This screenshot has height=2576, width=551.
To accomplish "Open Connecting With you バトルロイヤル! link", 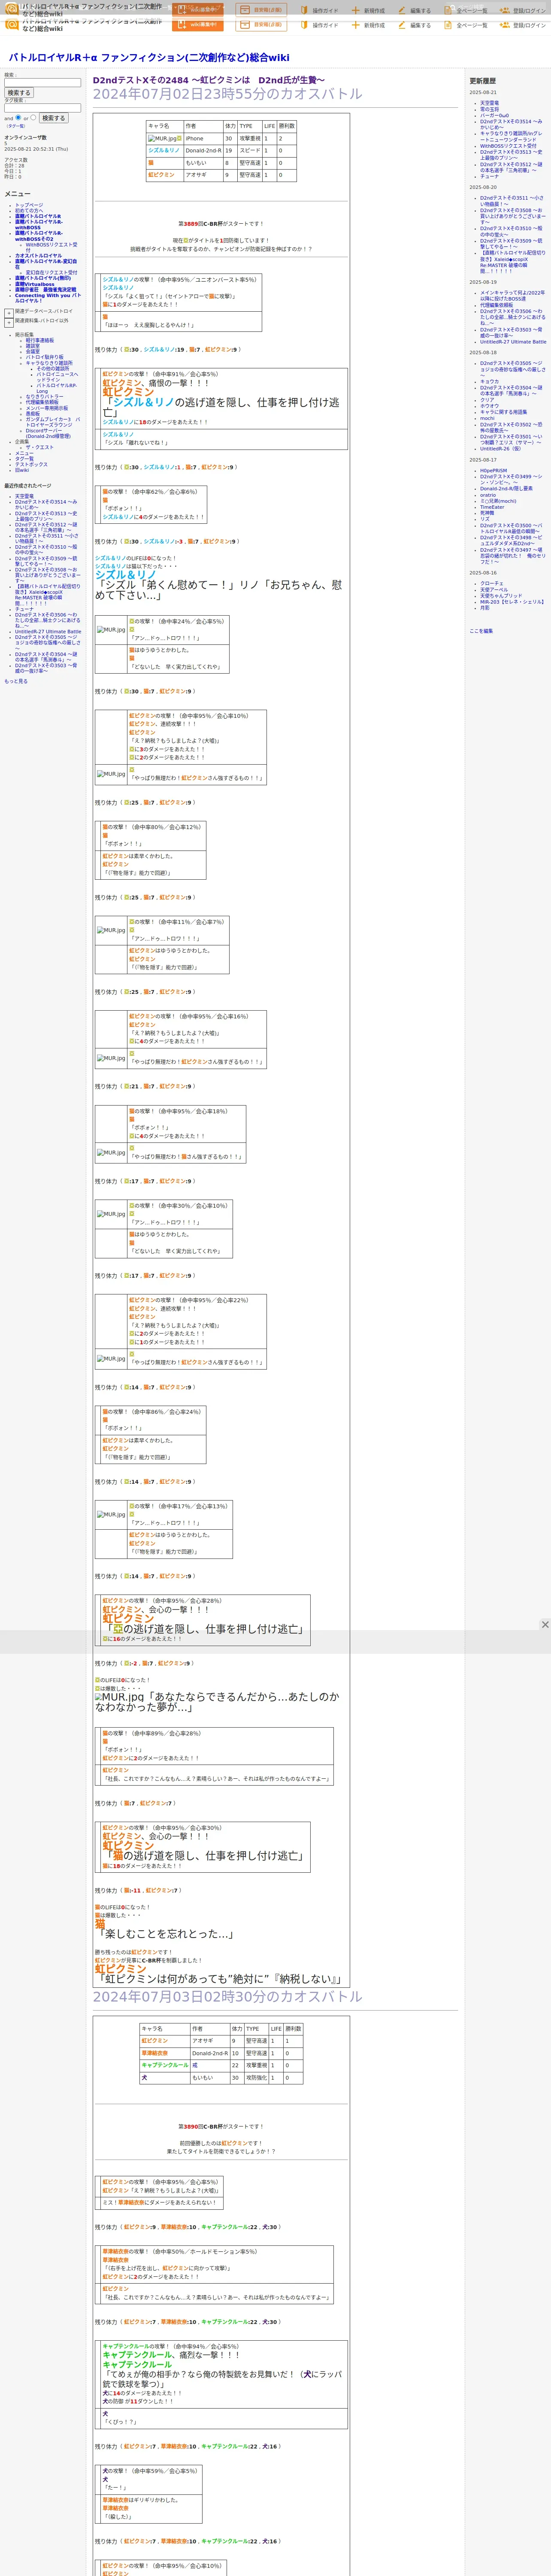I will click(48, 298).
